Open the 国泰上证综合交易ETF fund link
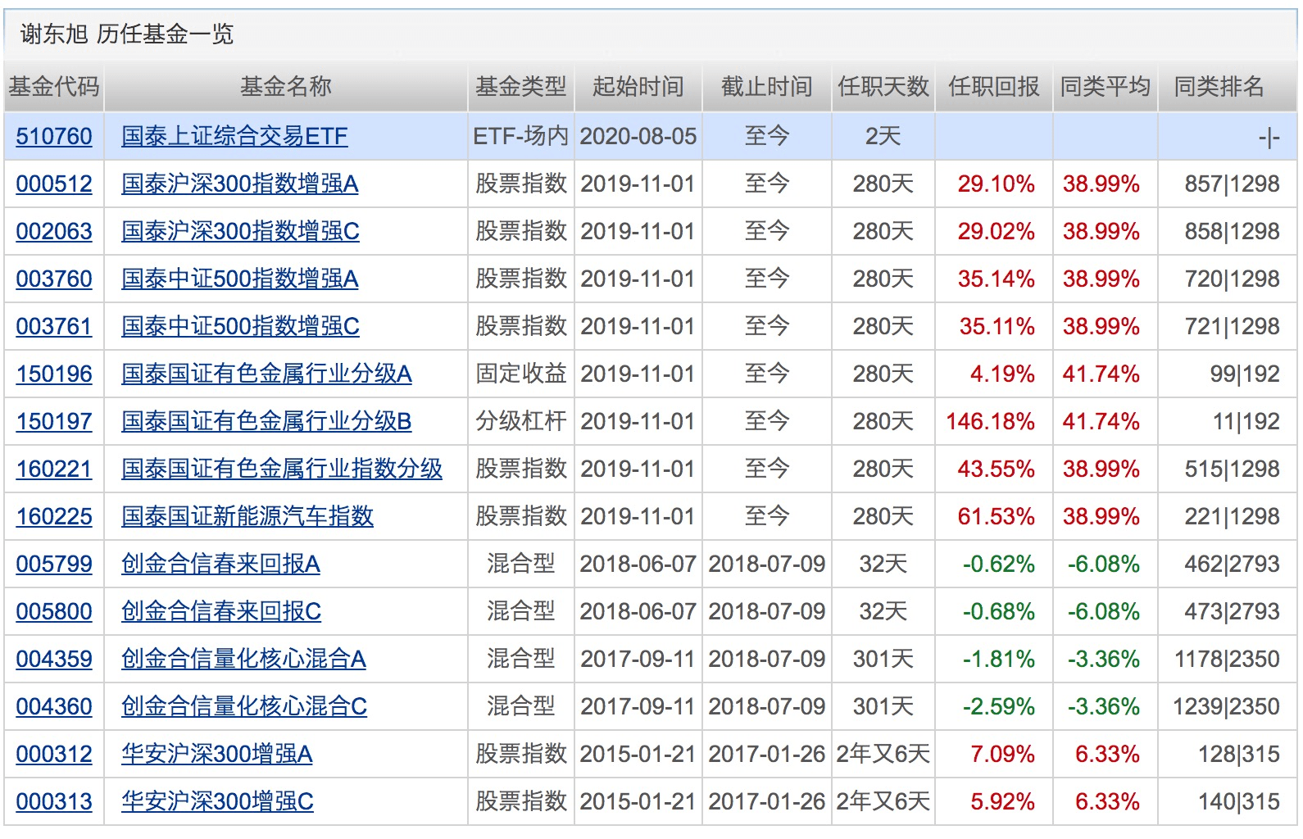The image size is (1303, 839). pos(234,136)
